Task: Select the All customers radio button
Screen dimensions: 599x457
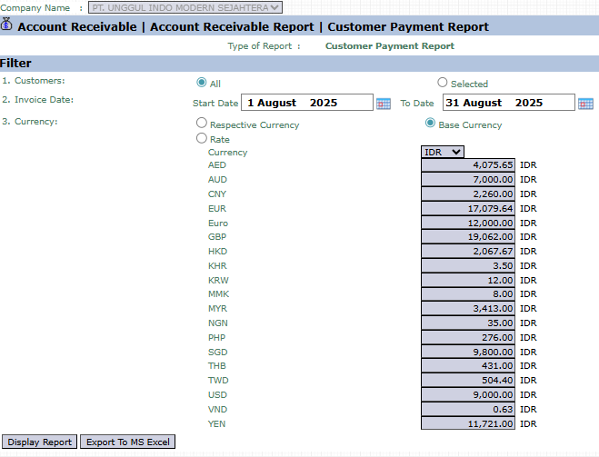Action: point(202,83)
